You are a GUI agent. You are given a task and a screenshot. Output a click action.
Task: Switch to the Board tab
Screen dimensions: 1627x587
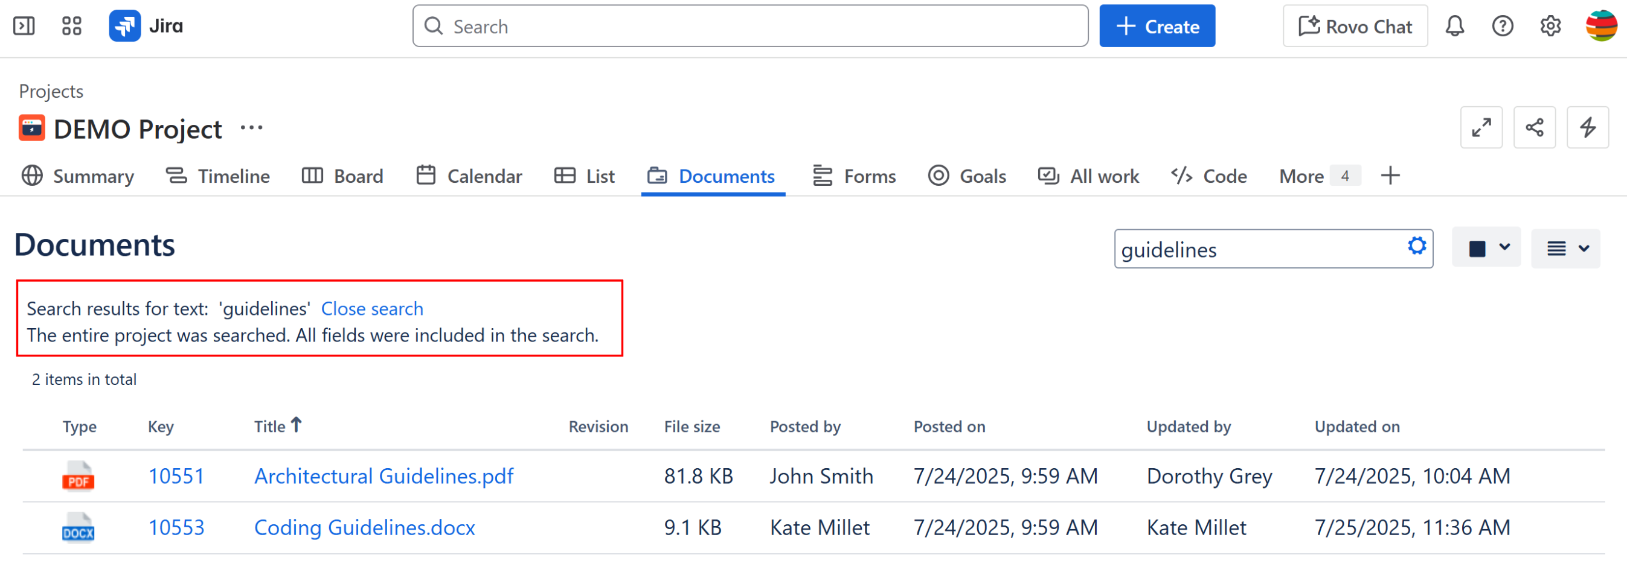point(342,176)
